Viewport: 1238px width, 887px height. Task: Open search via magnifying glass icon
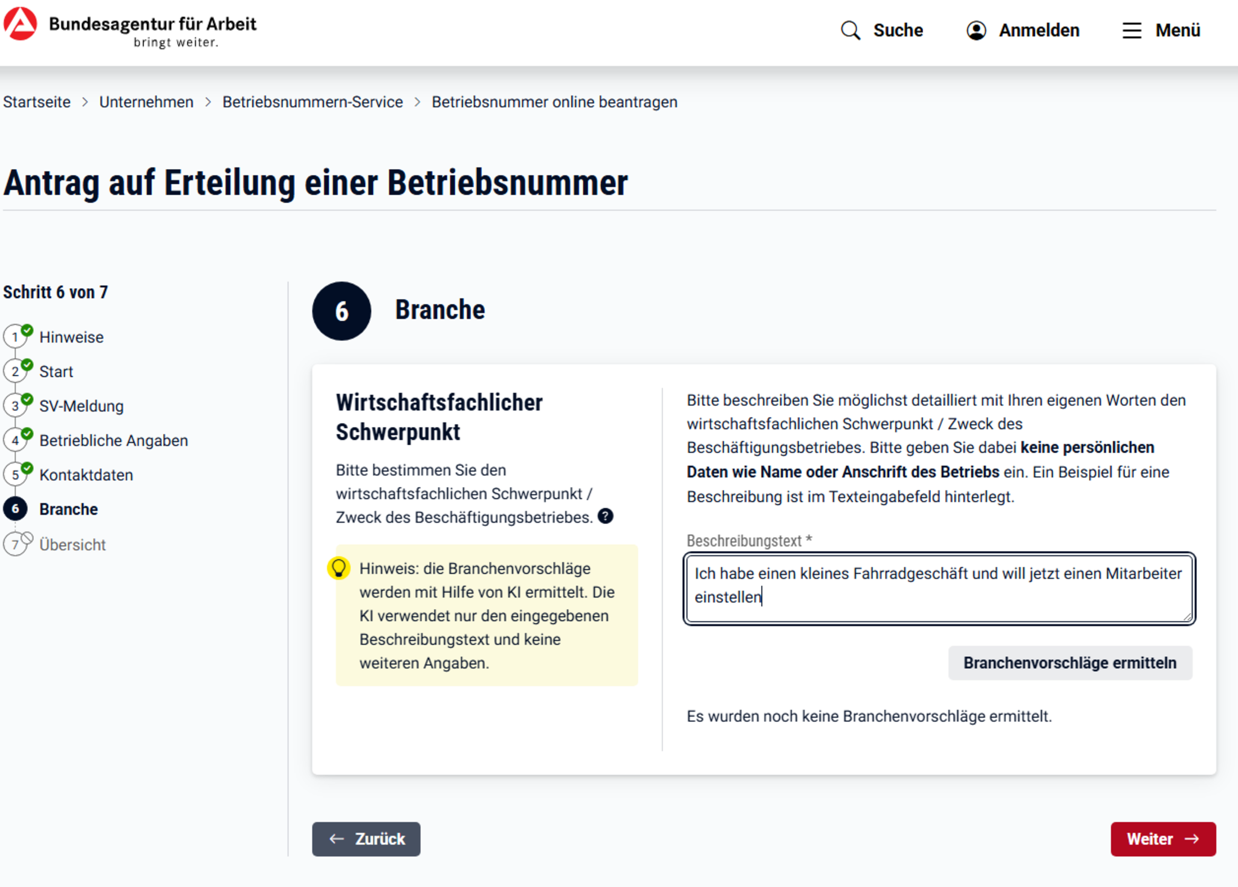[x=850, y=30]
